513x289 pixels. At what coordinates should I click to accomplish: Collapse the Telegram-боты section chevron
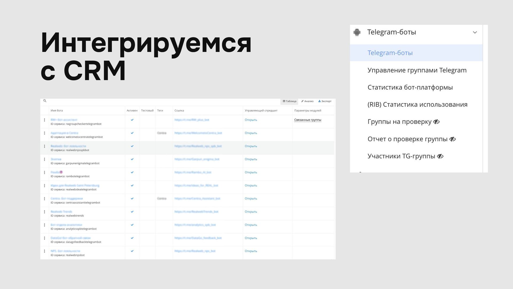click(x=475, y=32)
